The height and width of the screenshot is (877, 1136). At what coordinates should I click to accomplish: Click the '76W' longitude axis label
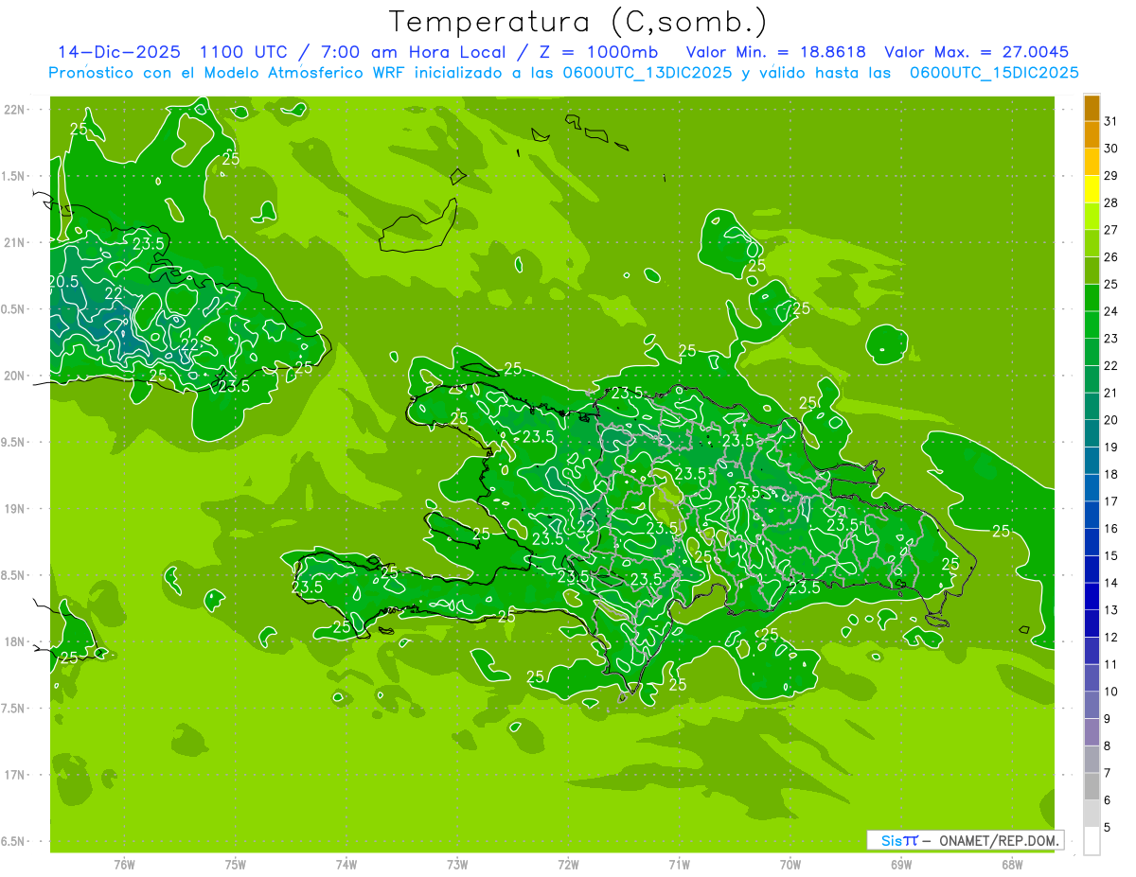[124, 865]
